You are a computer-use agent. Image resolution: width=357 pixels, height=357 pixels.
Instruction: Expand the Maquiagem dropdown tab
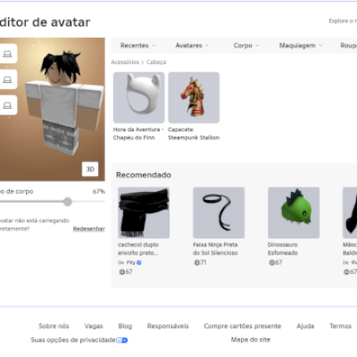[301, 46]
